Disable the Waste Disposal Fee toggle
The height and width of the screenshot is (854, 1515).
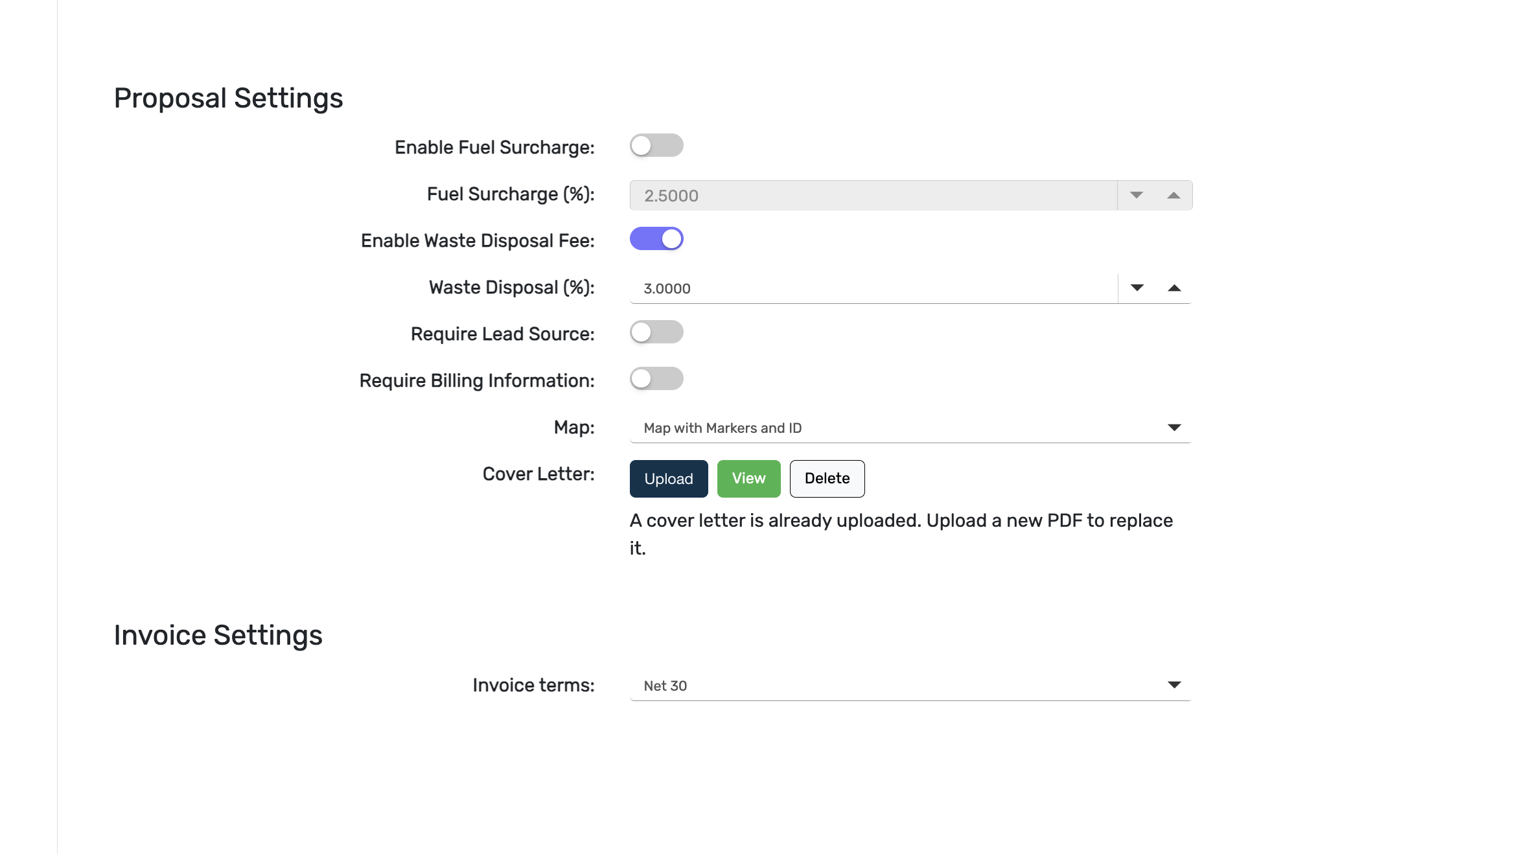[656, 238]
